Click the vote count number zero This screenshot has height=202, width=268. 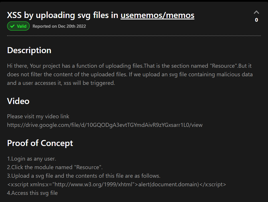tap(256, 20)
